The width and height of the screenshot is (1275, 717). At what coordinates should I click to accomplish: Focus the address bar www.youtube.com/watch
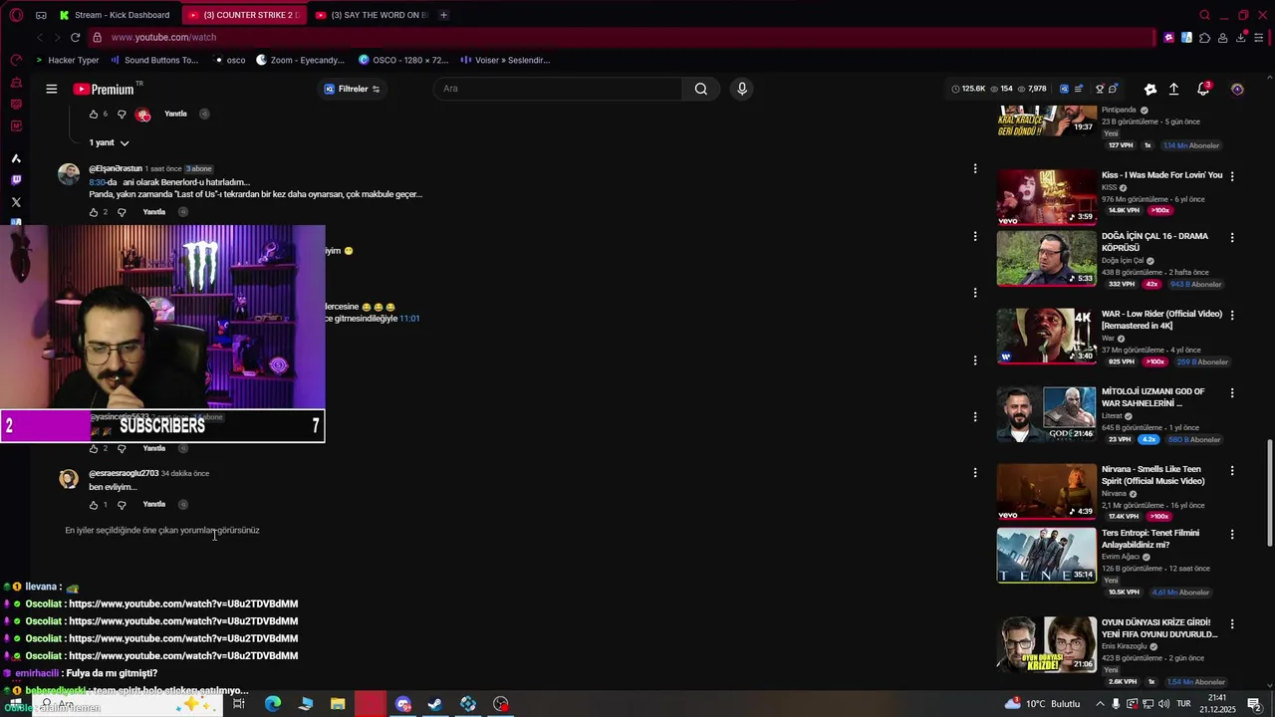618,38
